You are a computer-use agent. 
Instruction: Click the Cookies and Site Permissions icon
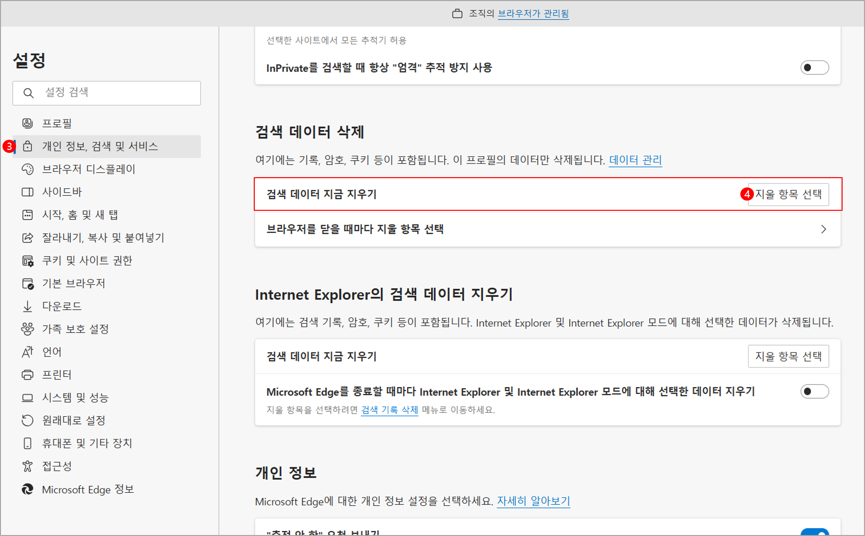(28, 260)
